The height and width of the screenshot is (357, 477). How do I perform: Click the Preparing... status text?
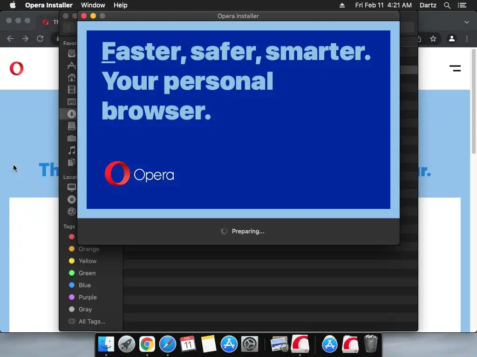pyautogui.click(x=248, y=231)
